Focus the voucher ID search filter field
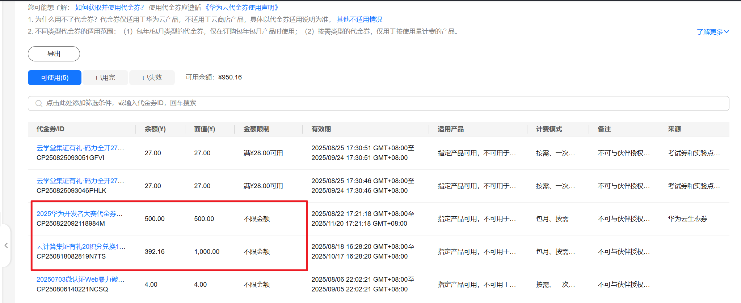The width and height of the screenshot is (741, 303). [362, 103]
